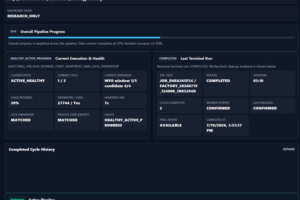The width and height of the screenshot is (300, 200).
Task: Select the Completed At timestamp 7/19/2026
Action: click(224, 128)
